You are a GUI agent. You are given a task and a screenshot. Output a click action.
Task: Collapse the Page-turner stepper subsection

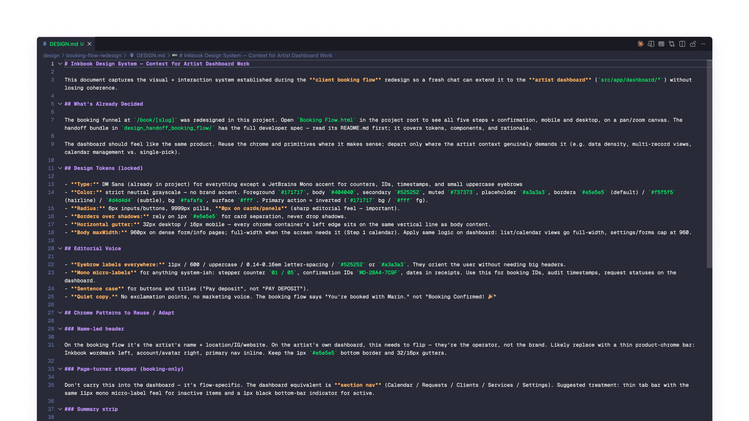(x=60, y=369)
